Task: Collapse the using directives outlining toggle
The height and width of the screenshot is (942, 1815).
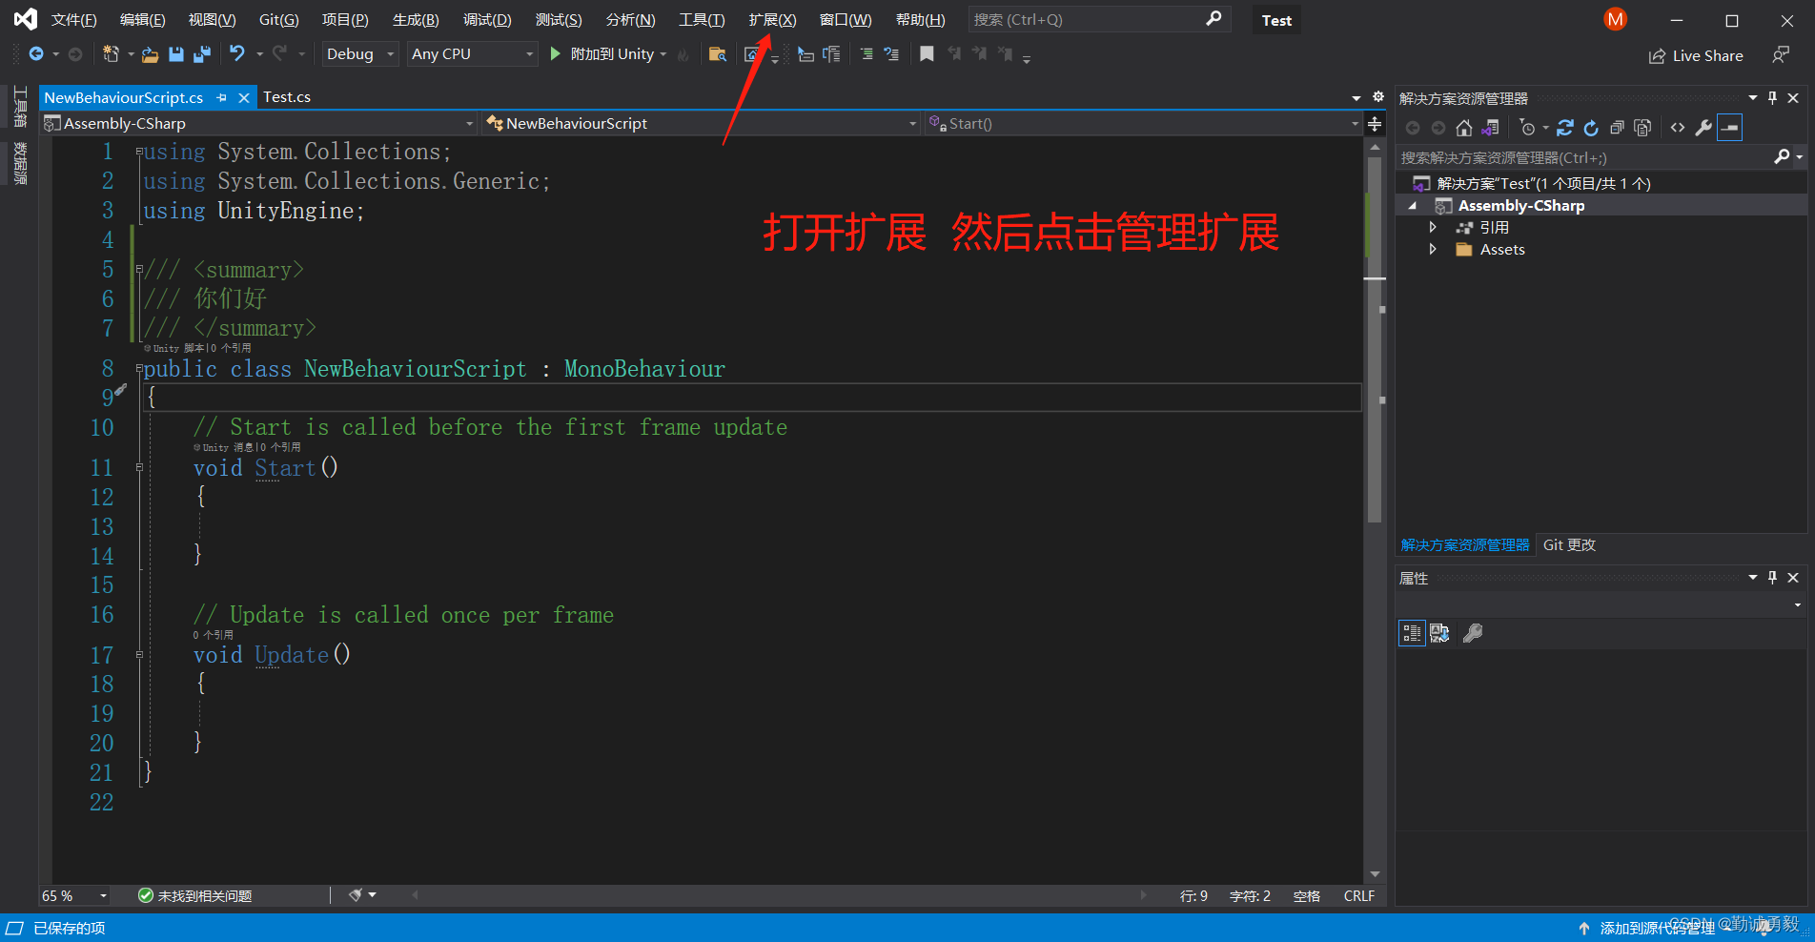Action: coord(139,151)
